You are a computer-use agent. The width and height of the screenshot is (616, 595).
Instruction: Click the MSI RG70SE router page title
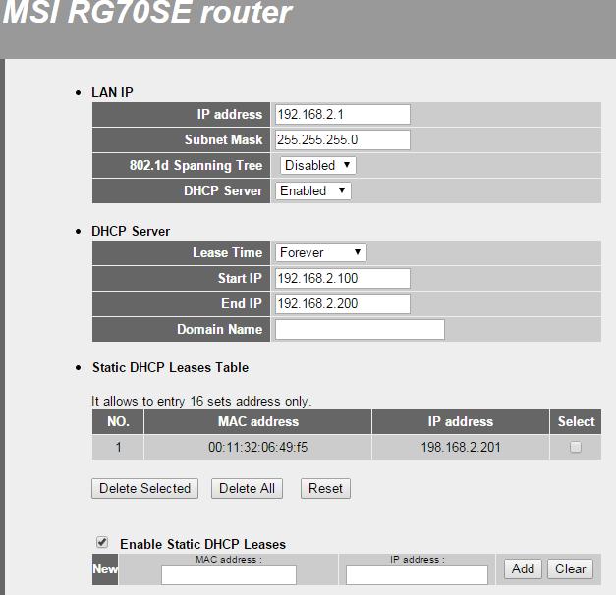click(147, 12)
